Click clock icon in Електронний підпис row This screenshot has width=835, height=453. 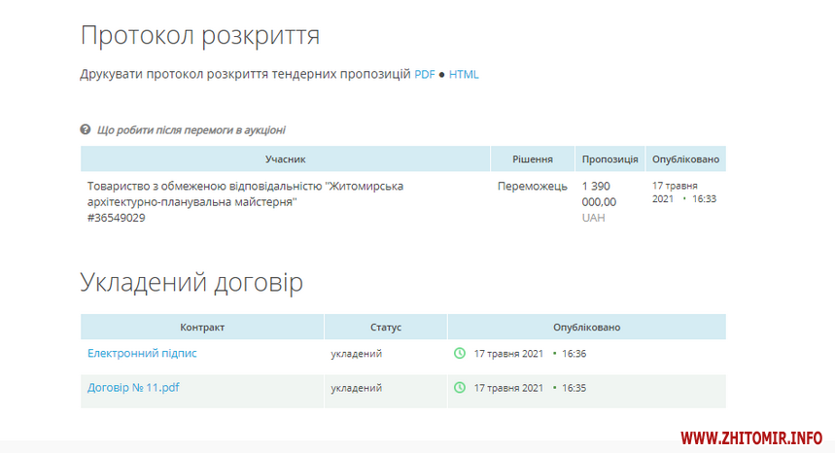460,353
